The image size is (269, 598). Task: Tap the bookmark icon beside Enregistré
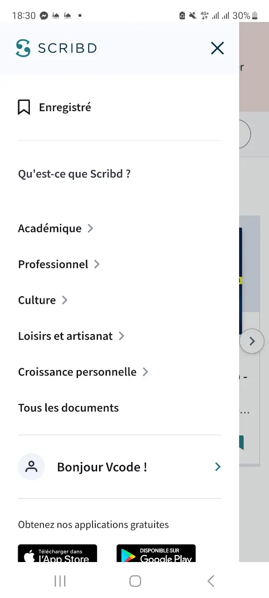24,107
